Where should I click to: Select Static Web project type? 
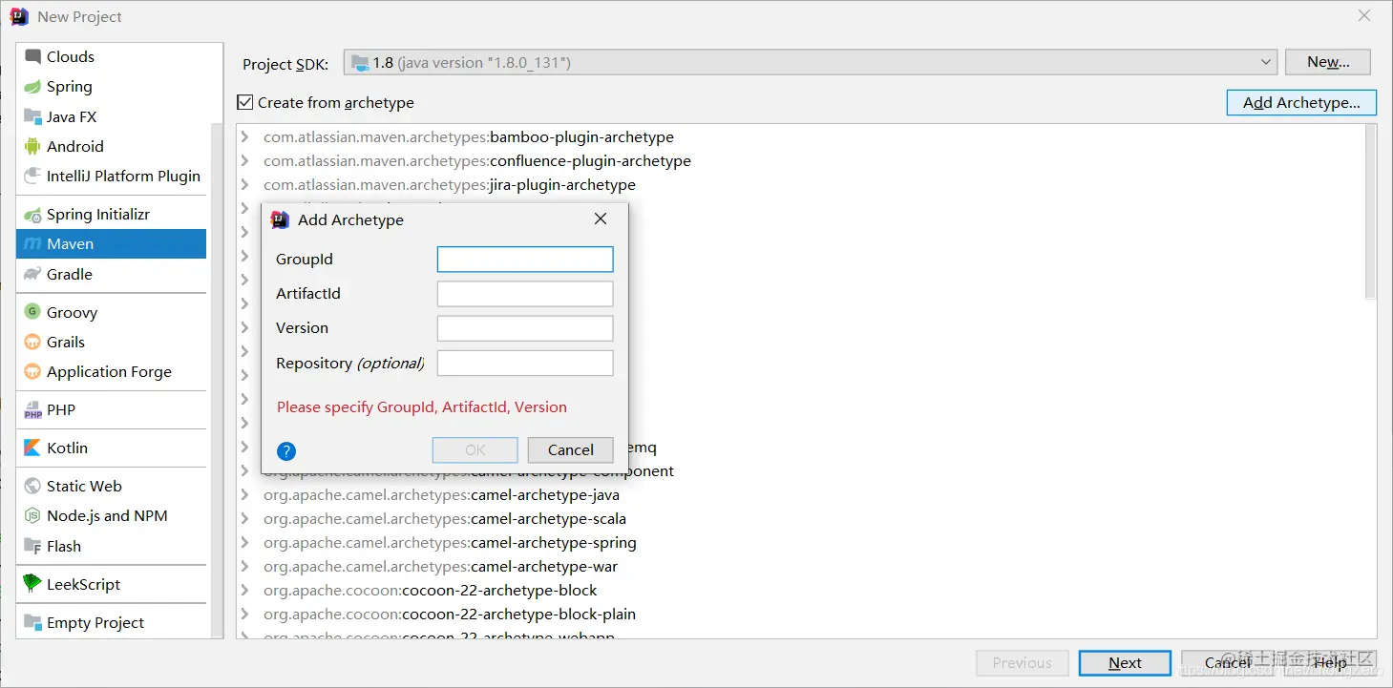(111, 486)
